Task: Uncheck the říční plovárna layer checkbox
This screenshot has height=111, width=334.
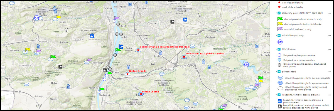Action: click(279, 49)
